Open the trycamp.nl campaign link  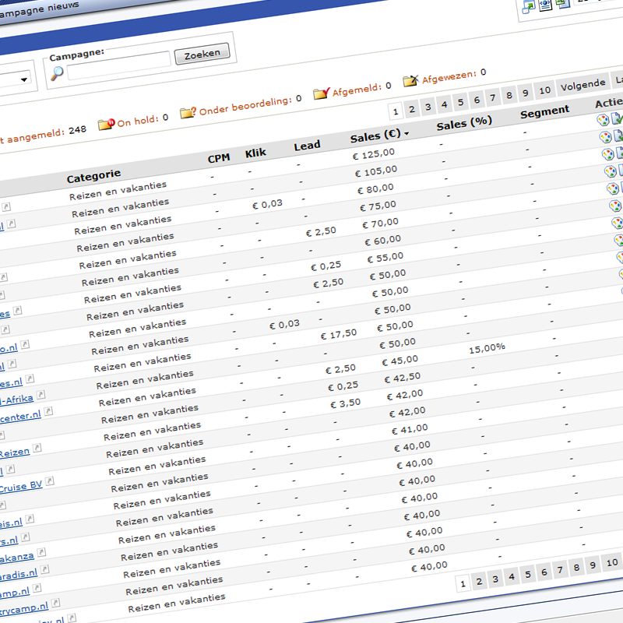[x=24, y=608]
